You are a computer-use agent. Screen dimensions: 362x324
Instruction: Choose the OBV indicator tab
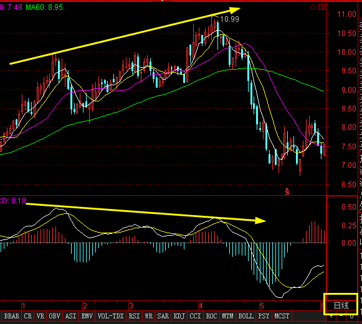tap(54, 316)
